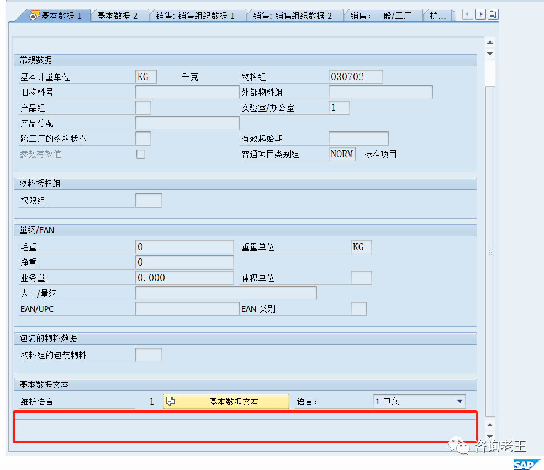This screenshot has width=544, height=470.
Task: Click the splitter grip dots beside the scrollbar
Action: [x=490, y=252]
